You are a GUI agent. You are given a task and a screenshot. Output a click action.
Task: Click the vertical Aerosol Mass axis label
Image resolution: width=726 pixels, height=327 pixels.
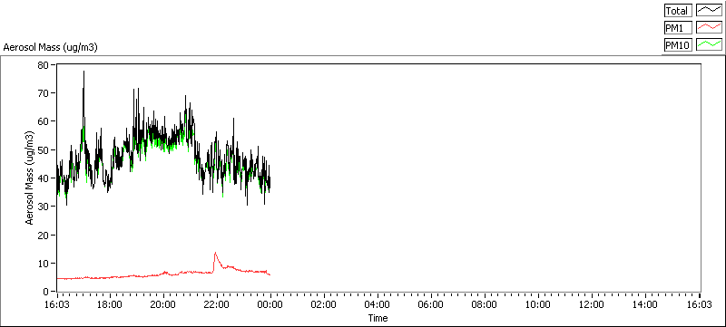(30, 178)
